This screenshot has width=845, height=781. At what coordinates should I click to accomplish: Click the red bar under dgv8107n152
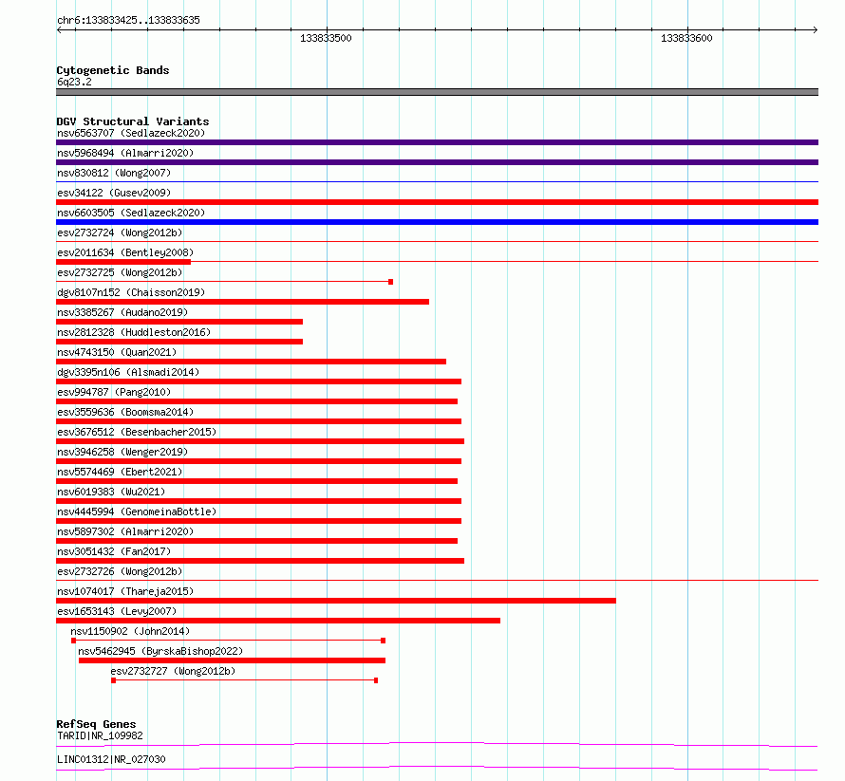[242, 302]
